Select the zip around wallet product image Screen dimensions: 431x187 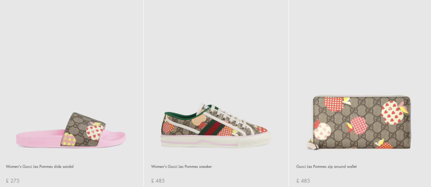361,123
